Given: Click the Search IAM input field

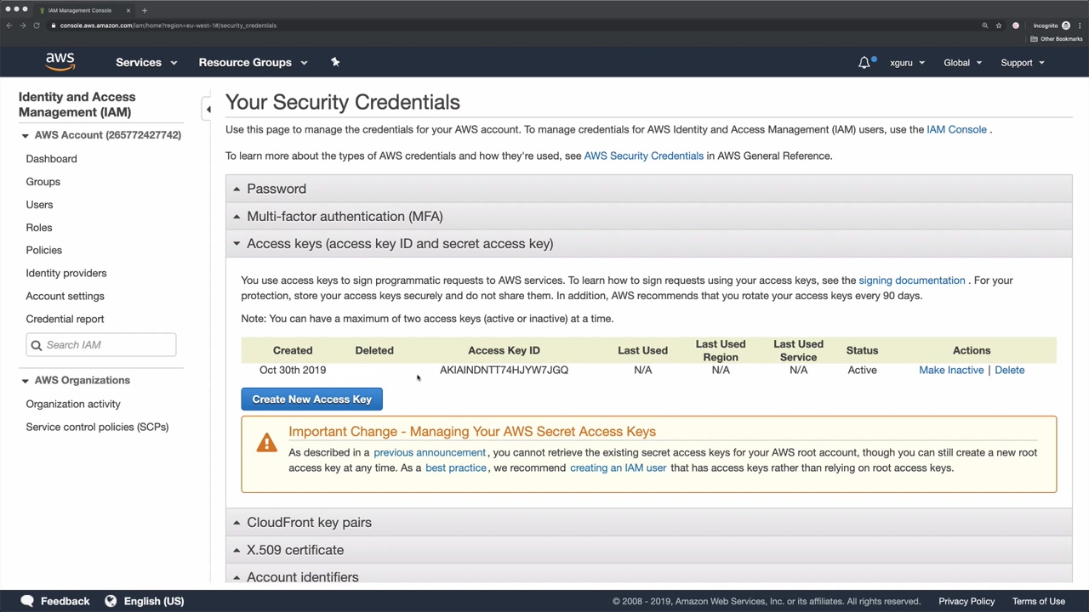Looking at the screenshot, I should pyautogui.click(x=107, y=344).
